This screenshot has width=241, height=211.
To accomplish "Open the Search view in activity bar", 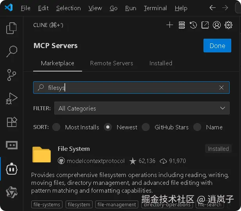I will point(12,51).
